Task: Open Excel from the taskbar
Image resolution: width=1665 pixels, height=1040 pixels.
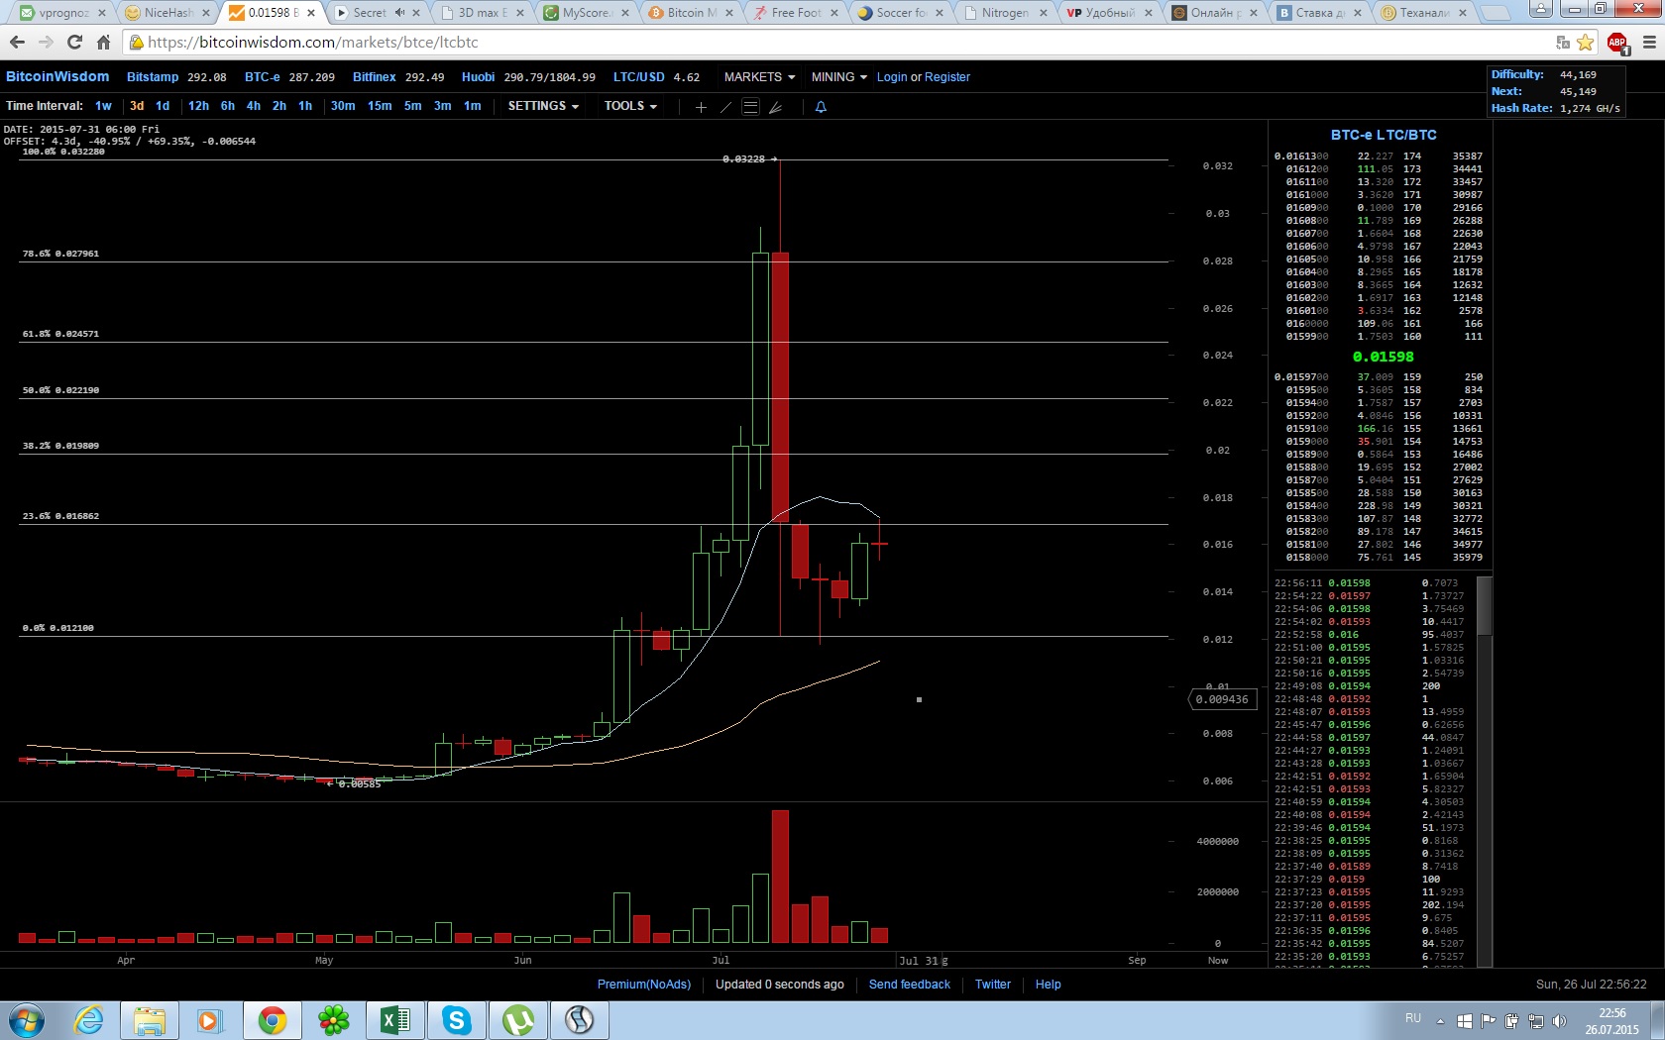Action: [x=394, y=1020]
